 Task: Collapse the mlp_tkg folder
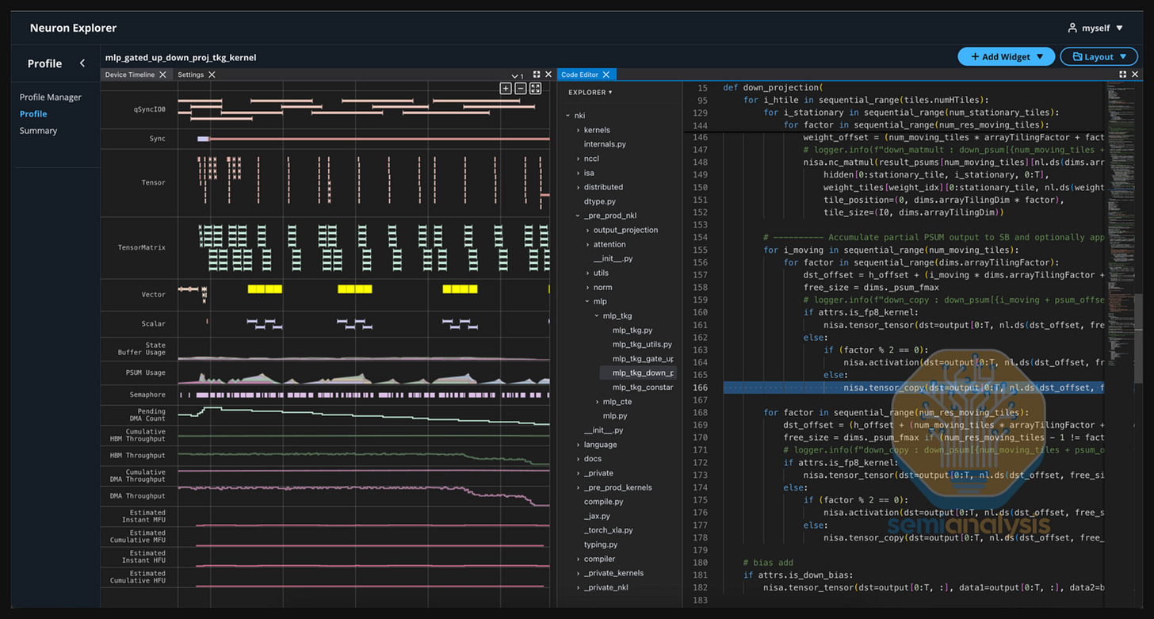[616, 316]
